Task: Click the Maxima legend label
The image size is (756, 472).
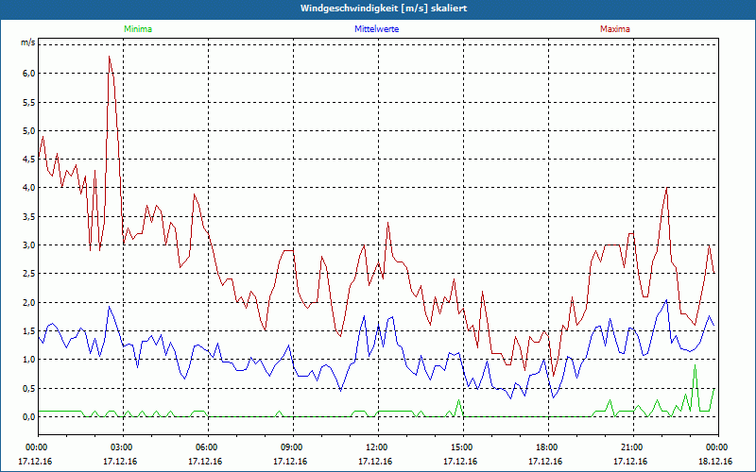Action: pos(615,29)
